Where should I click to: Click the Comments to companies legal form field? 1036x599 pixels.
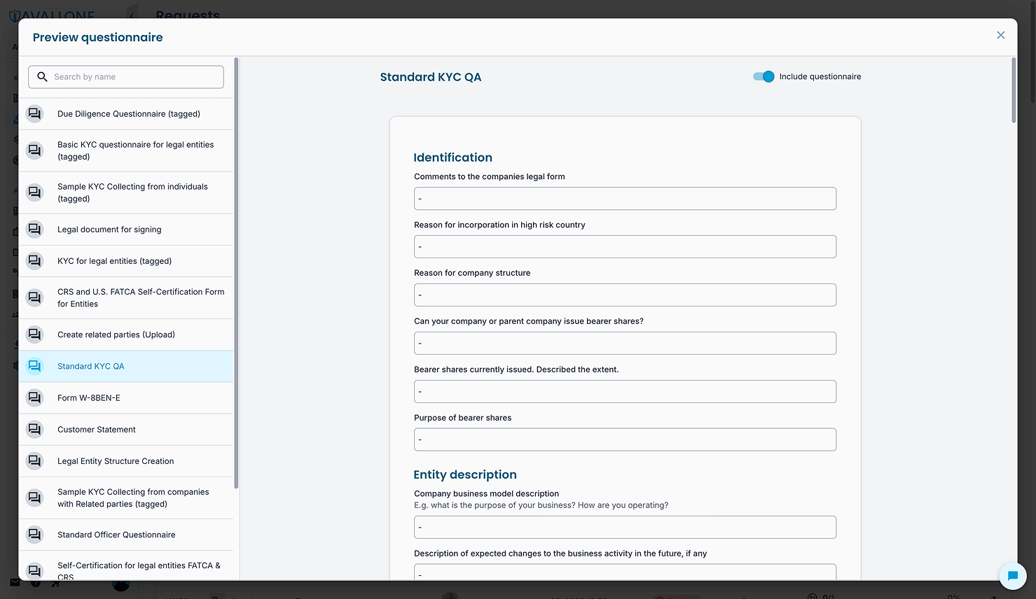point(624,198)
